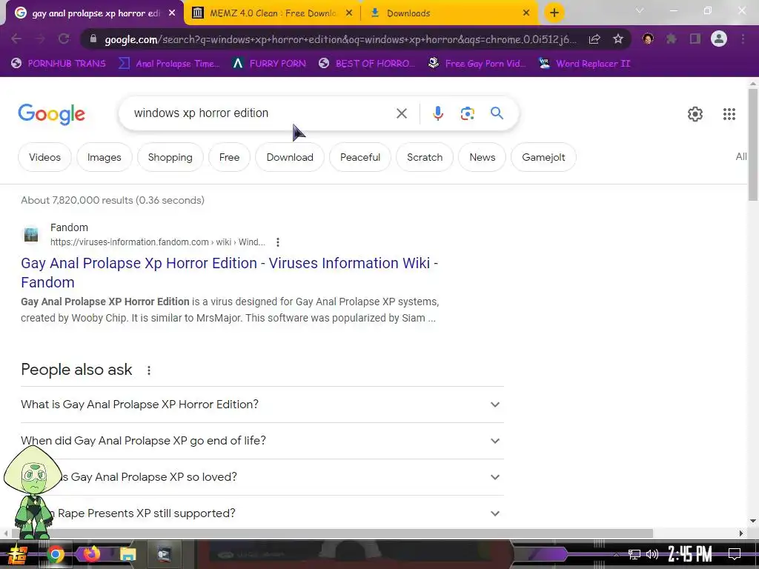Viewport: 759px width, 569px height.
Task: Open the extensions puzzle icon
Action: pos(672,39)
